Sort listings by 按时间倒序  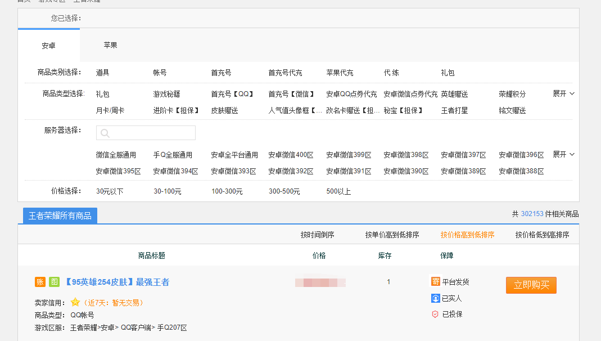pos(317,235)
